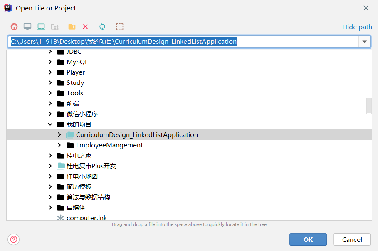Screen dimensions: 378x251
Task: Expand the EmployeeMangement folder
Action: [x=59, y=145]
